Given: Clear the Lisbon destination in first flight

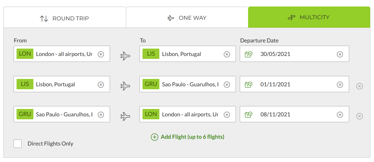Looking at the screenshot, I should (x=227, y=54).
